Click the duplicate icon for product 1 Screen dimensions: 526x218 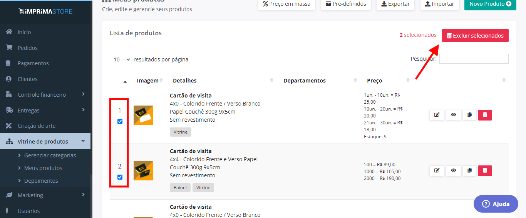[469, 115]
